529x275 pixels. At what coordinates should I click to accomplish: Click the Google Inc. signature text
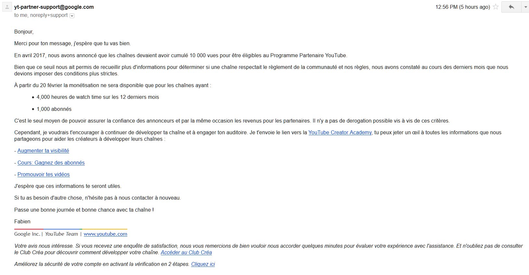[27, 234]
